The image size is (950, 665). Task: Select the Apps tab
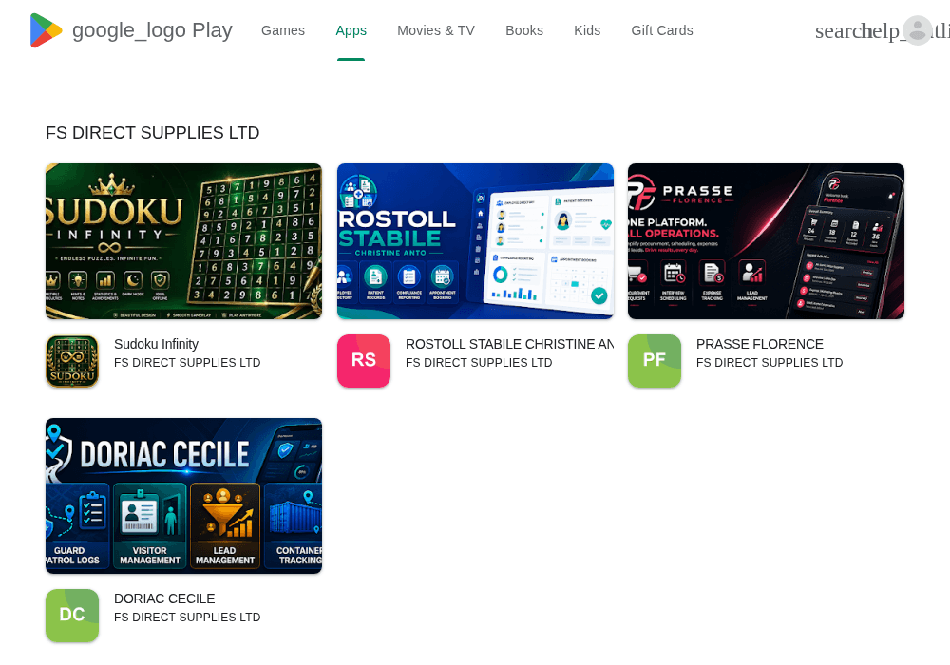coord(351,30)
